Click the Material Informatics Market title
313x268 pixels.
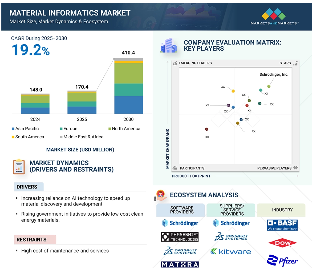click(x=70, y=13)
